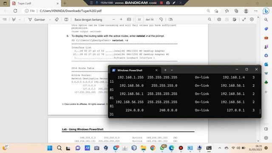The width and height of the screenshot is (272, 153).
Task: Click the 'Lab - Using Windows PowerShell' heading
Action: [x=82, y=129]
